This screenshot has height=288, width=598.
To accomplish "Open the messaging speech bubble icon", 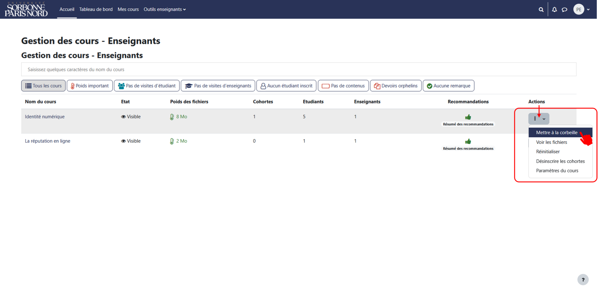I will [x=565, y=10].
